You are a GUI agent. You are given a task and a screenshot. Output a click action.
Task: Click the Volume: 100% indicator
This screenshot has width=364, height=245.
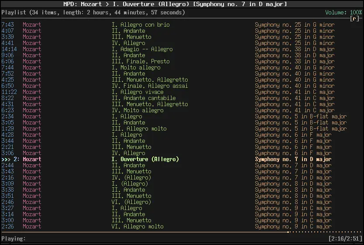tap(343, 13)
